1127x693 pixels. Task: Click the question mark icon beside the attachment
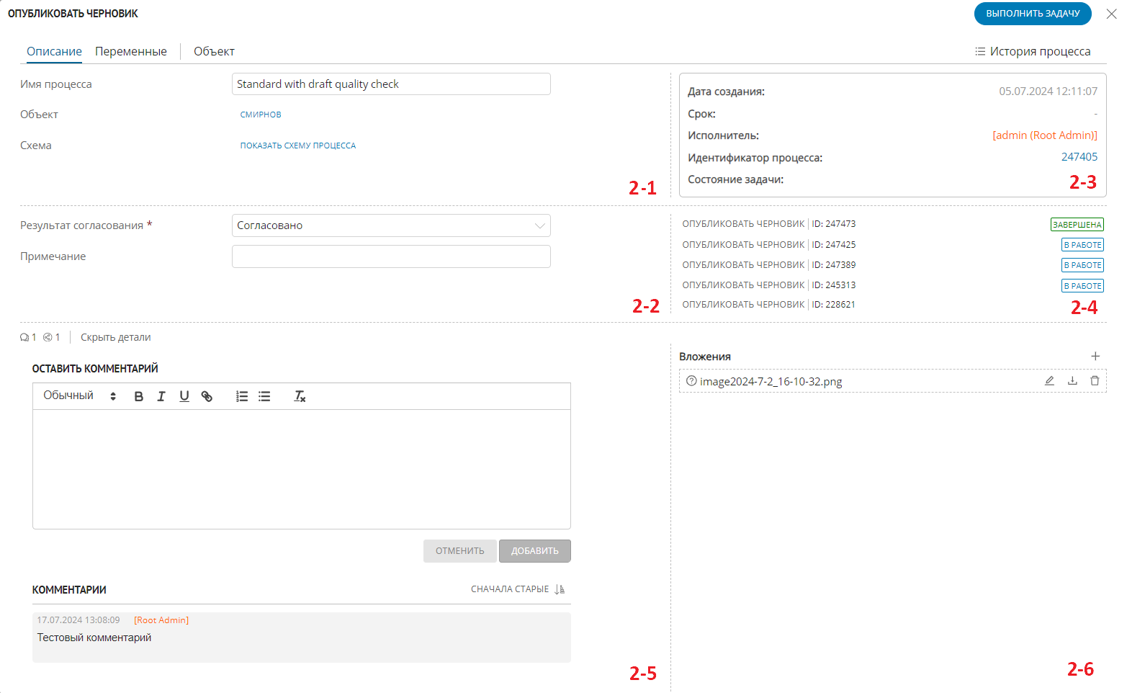pos(691,381)
